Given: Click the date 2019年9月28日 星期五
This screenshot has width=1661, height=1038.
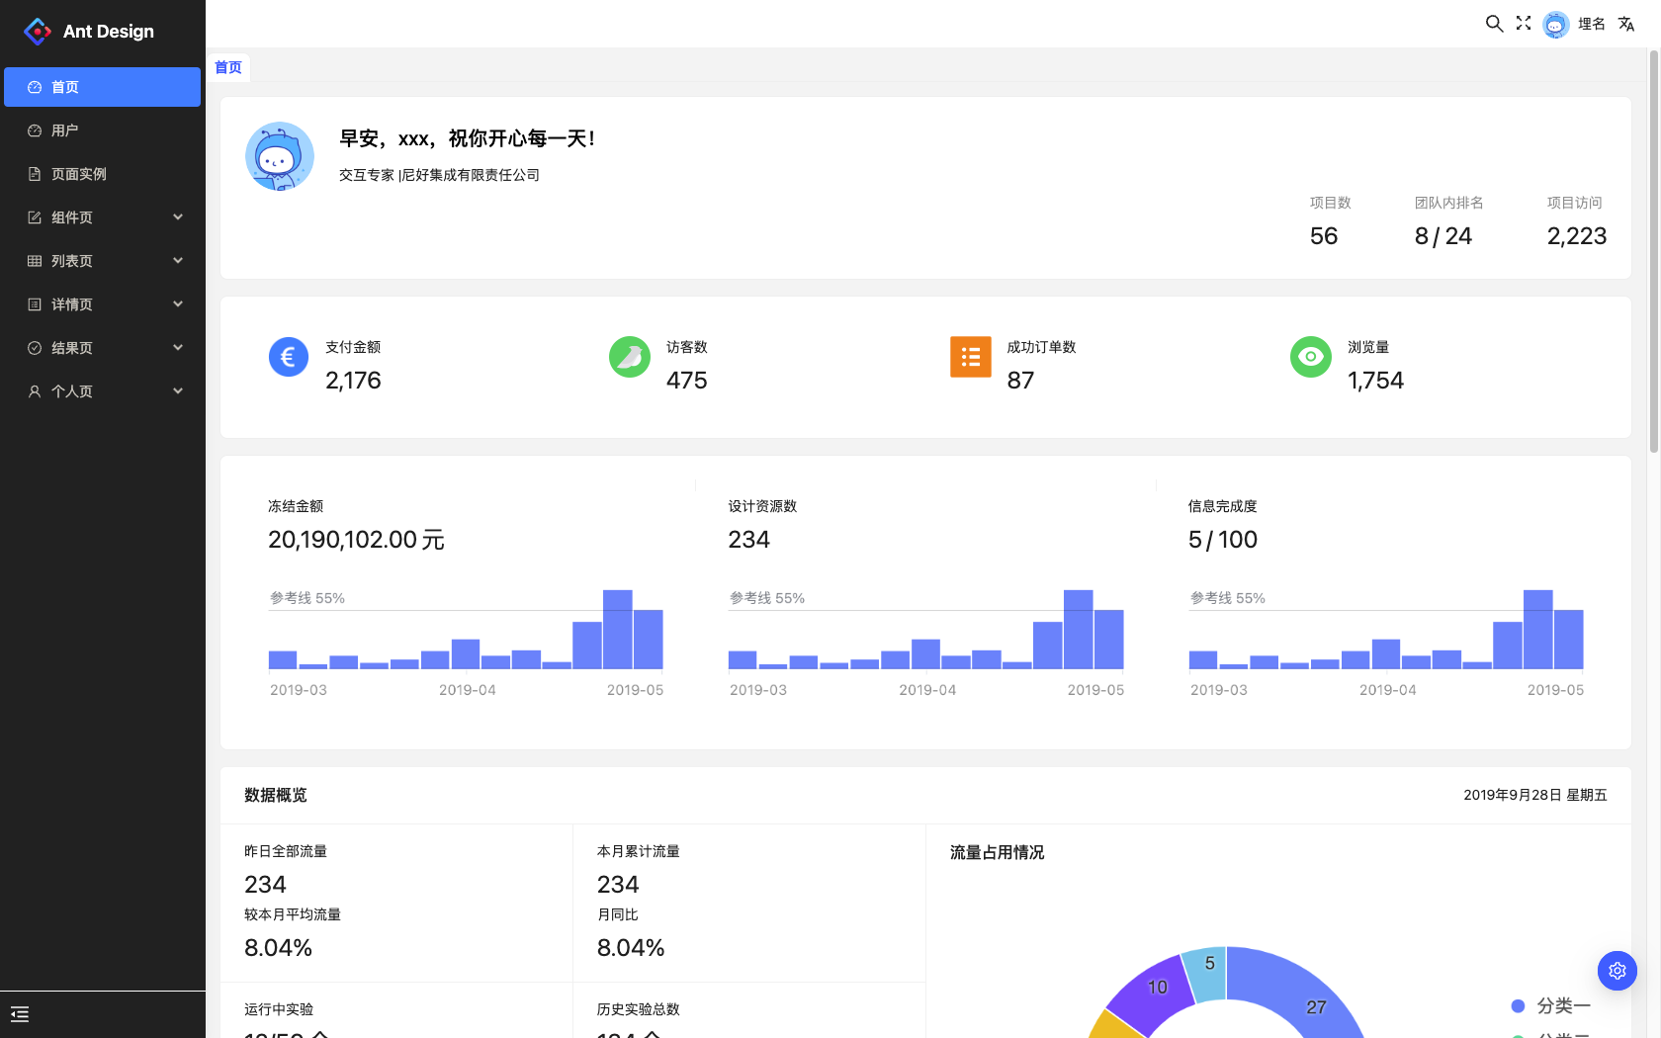Looking at the screenshot, I should point(1535,795).
